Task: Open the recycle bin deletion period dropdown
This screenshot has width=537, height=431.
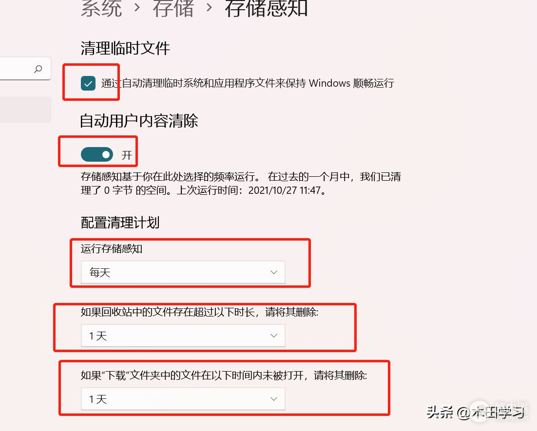Action: (183, 336)
